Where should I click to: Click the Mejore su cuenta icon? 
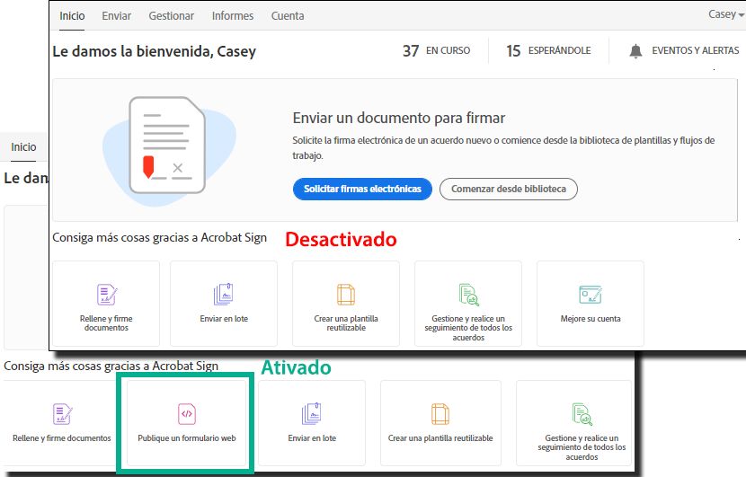click(x=591, y=295)
